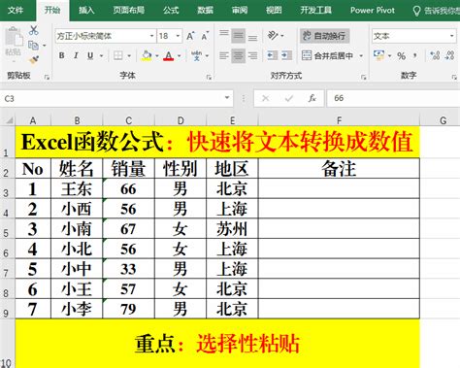Apply percent style format

coord(402,55)
